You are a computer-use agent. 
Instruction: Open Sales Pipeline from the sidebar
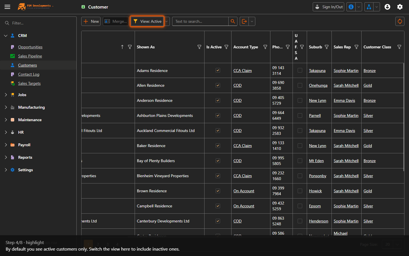pos(30,56)
